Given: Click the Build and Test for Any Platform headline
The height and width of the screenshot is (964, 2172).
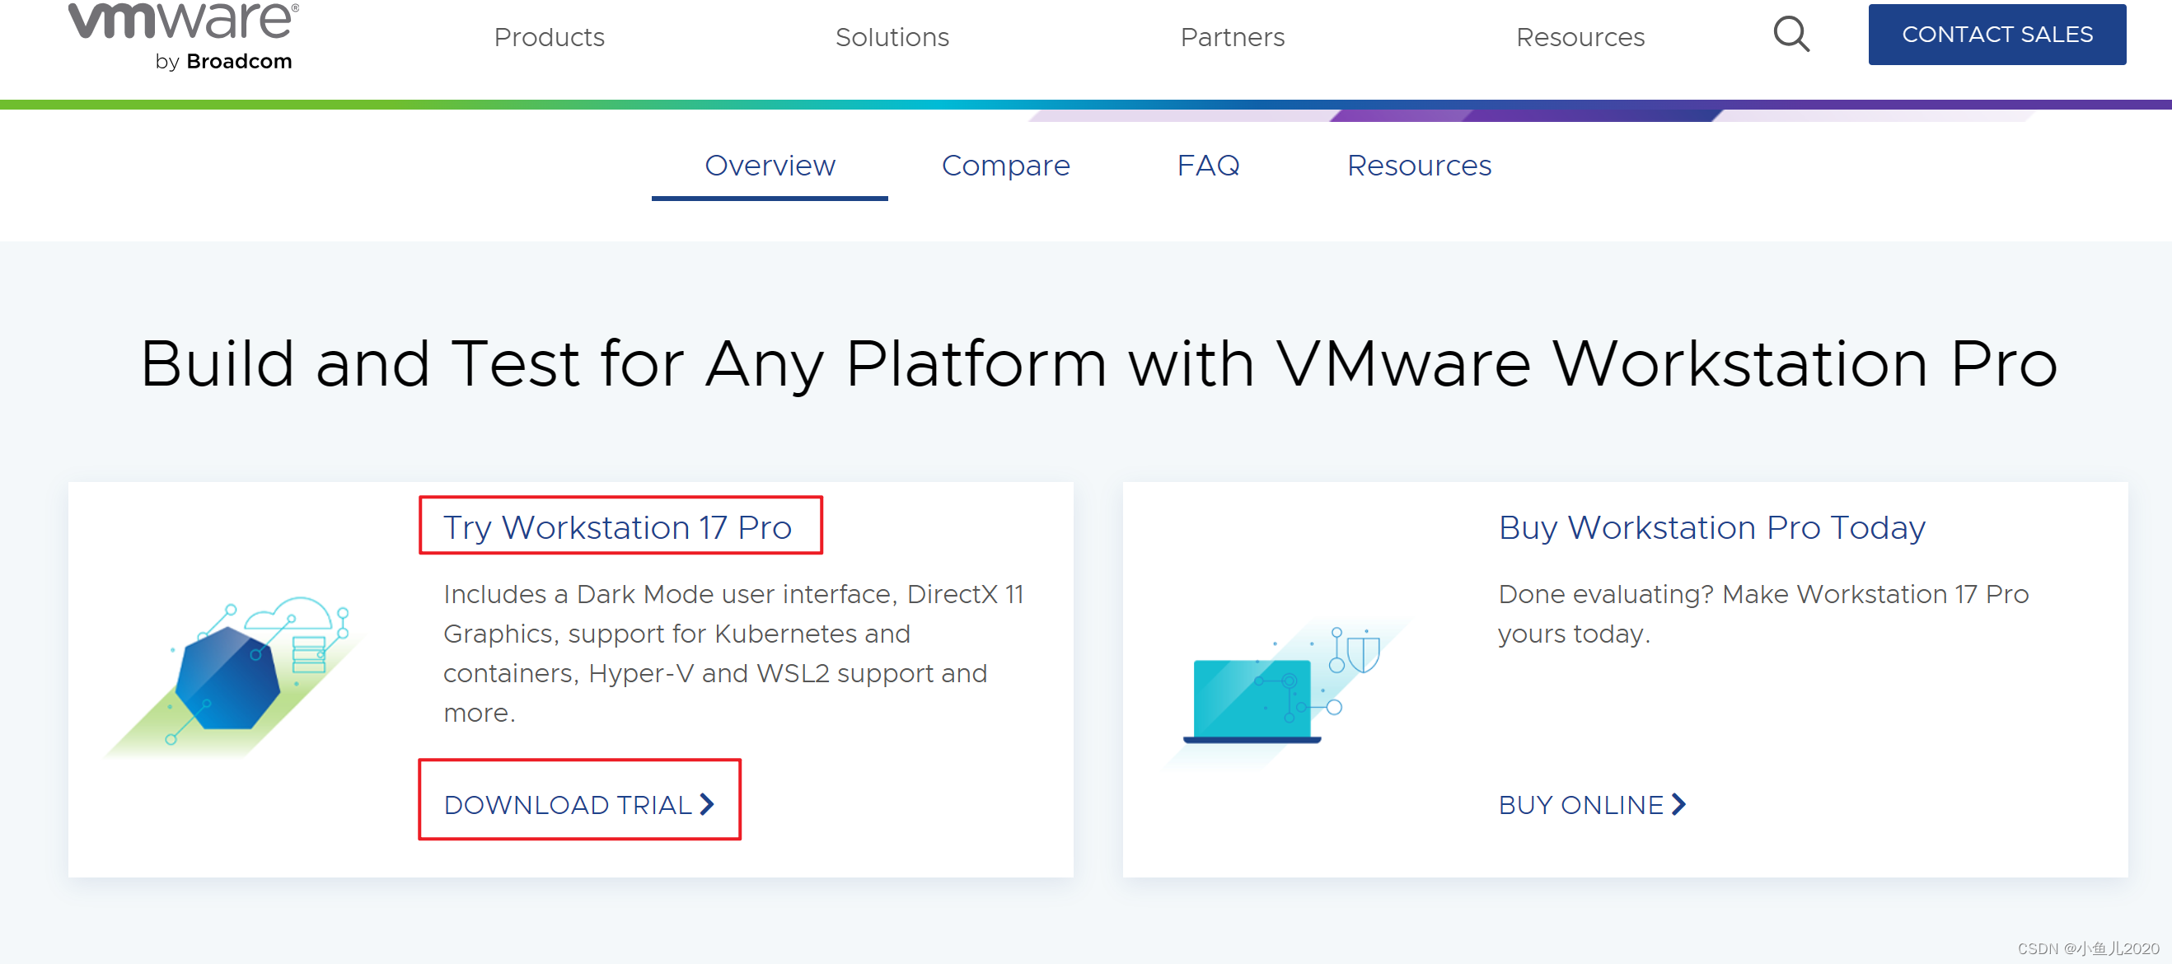Looking at the screenshot, I should (1098, 363).
